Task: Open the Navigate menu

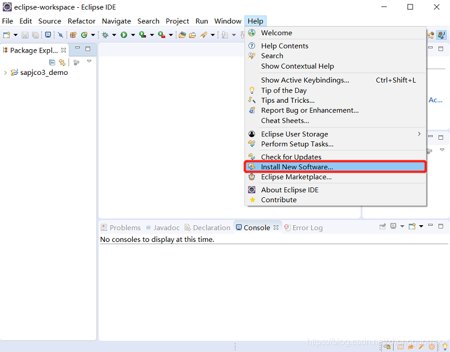Action: [x=116, y=21]
